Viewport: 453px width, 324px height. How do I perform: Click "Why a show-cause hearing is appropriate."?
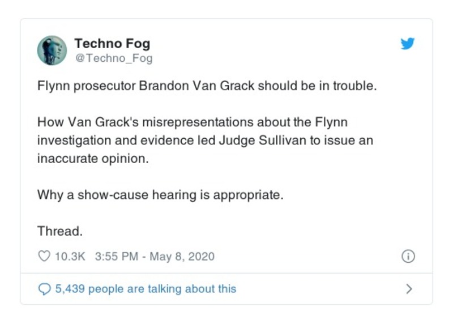coord(160,195)
